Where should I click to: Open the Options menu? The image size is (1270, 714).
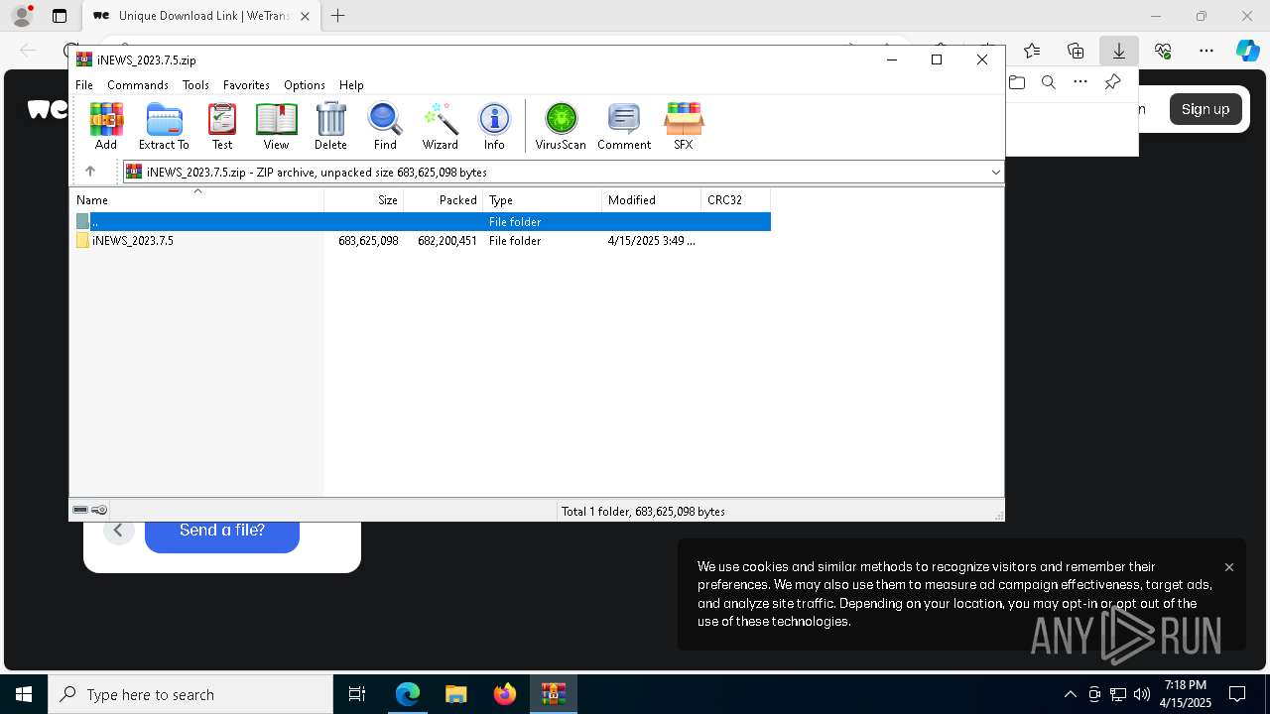point(305,85)
